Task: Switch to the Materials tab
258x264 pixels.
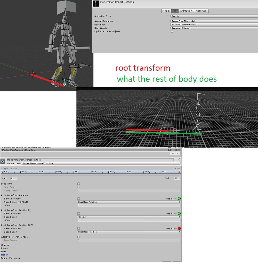Action: pos(201,11)
